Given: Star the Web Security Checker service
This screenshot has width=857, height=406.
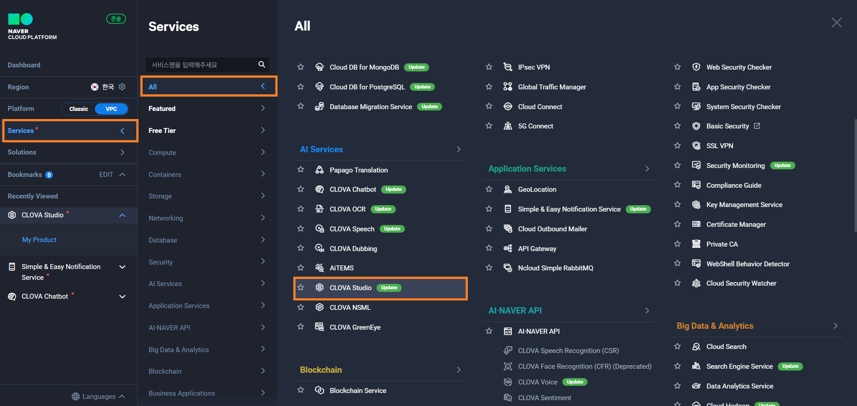Looking at the screenshot, I should pos(678,67).
